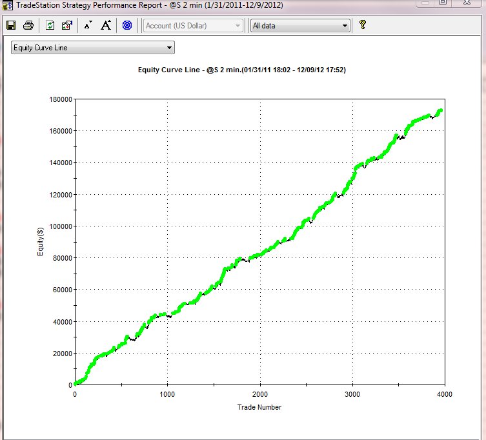The height and width of the screenshot is (440, 486).
Task: Click the window title bar text
Action: [148, 5]
